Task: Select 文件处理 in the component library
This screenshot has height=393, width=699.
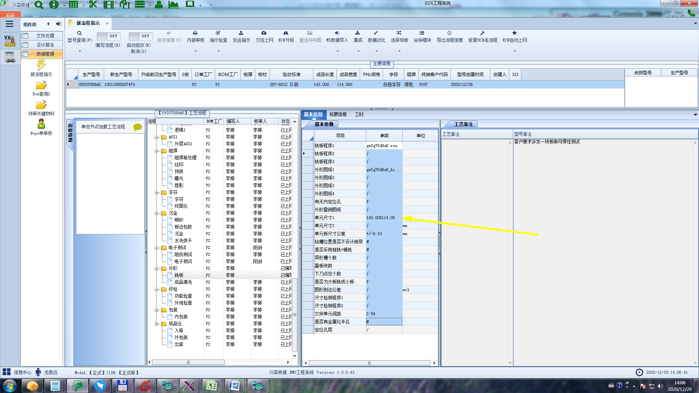Action: 45,36
